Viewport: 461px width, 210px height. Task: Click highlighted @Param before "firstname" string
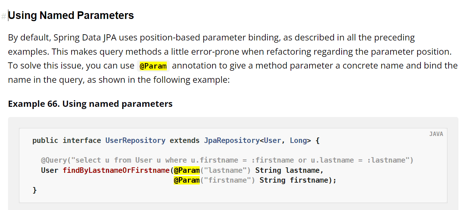click(187, 180)
